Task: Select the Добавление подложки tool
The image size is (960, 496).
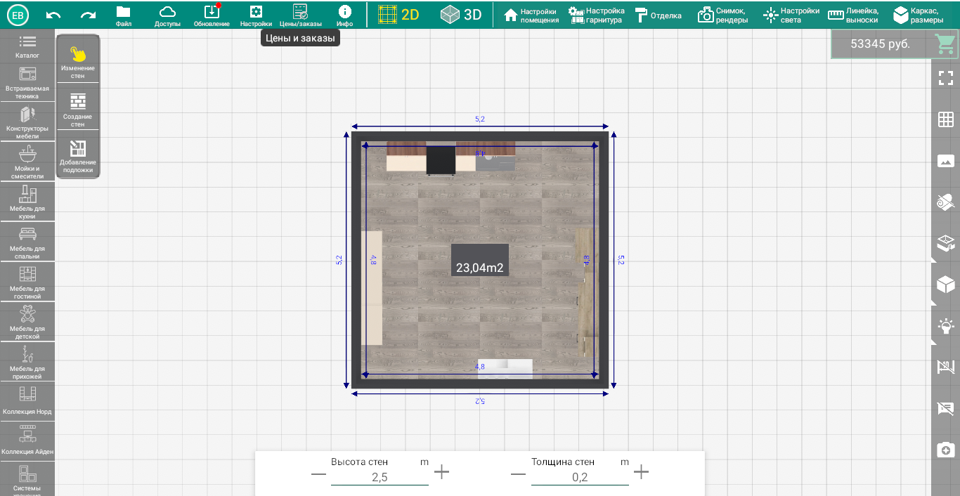Action: pos(78,155)
